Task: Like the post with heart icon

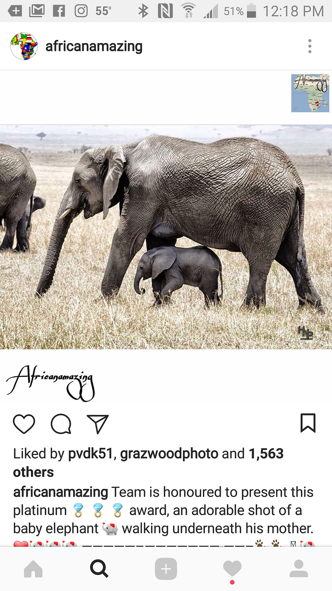Action: coord(24,424)
